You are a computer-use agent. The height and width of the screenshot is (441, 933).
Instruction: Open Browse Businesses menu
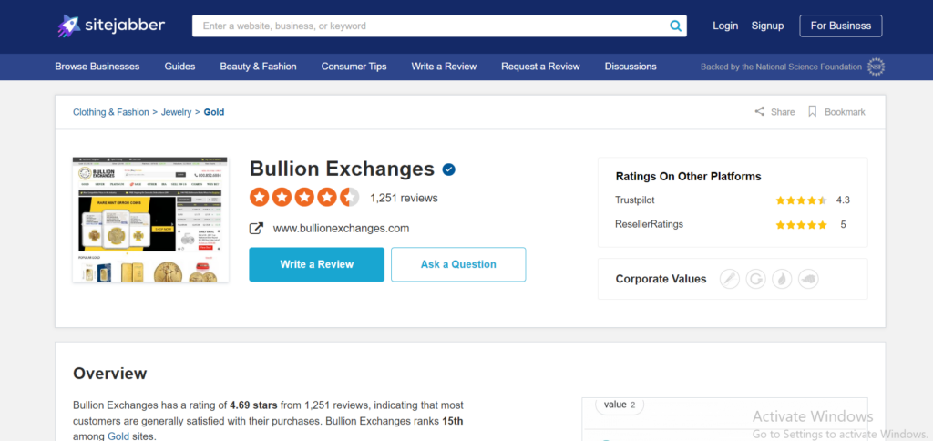pos(97,67)
